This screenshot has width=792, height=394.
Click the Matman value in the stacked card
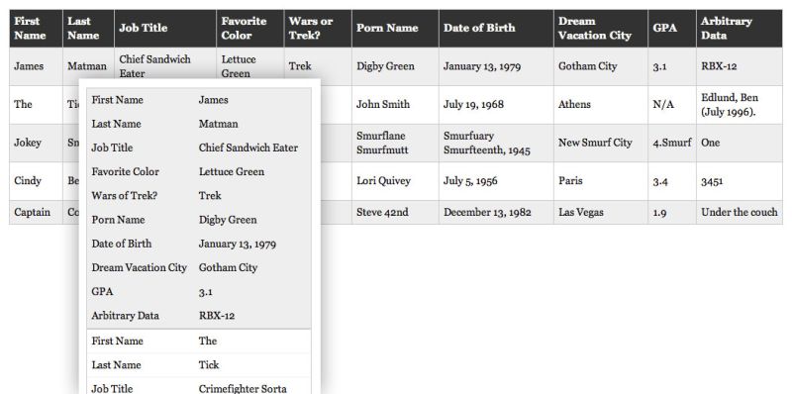pos(218,124)
